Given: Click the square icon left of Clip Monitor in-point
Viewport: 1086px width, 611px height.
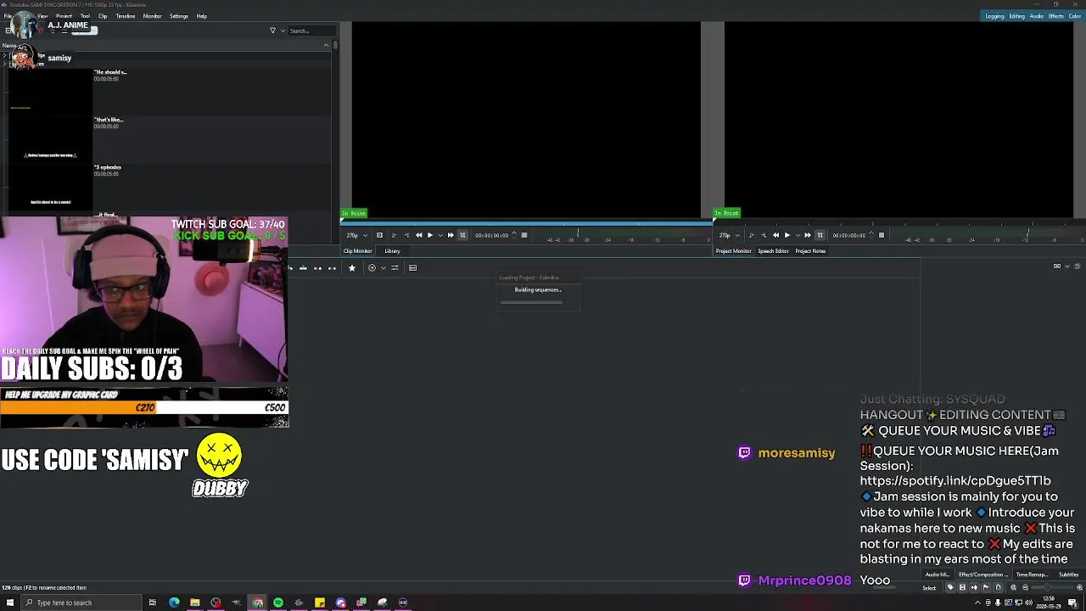Looking at the screenshot, I should [379, 235].
